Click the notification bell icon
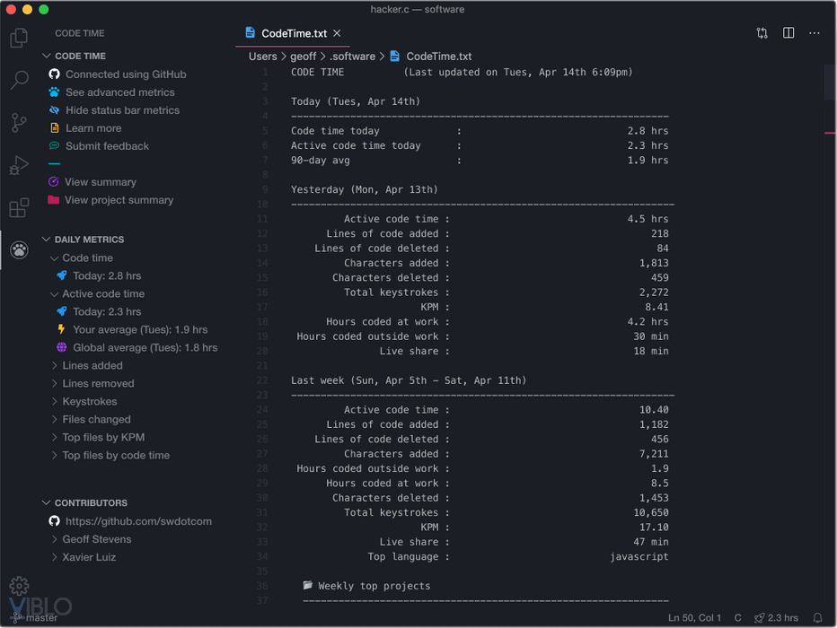 [x=817, y=617]
